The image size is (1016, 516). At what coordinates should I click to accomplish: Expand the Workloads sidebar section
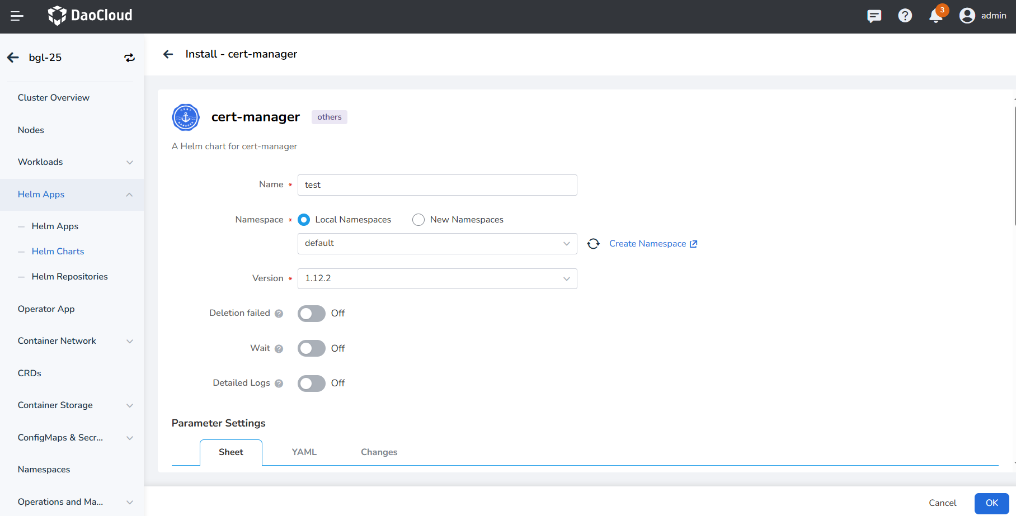point(72,162)
